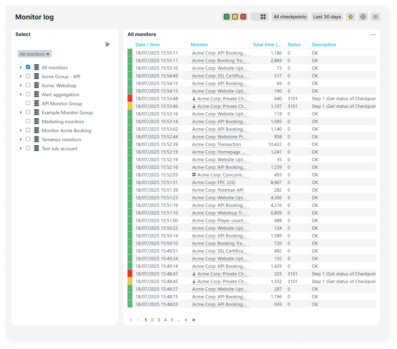Open the hamburger menu in the toolbar
The height and width of the screenshot is (349, 397).
click(x=375, y=16)
